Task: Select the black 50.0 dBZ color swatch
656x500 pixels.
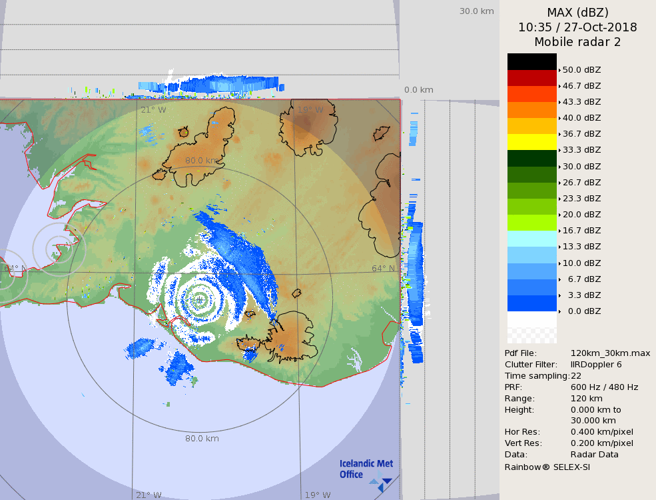Action: point(531,61)
